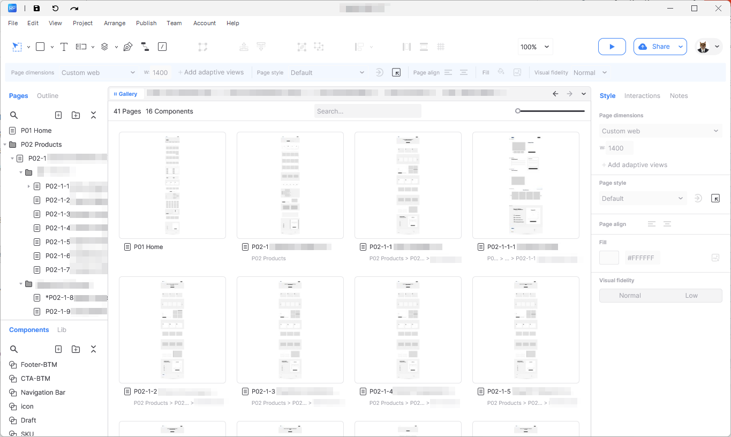Select the form field insert tool
731x437 pixels.
(x=81, y=47)
